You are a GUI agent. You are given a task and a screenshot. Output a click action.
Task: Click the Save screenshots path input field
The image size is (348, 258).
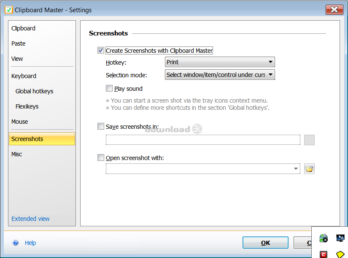click(203, 140)
